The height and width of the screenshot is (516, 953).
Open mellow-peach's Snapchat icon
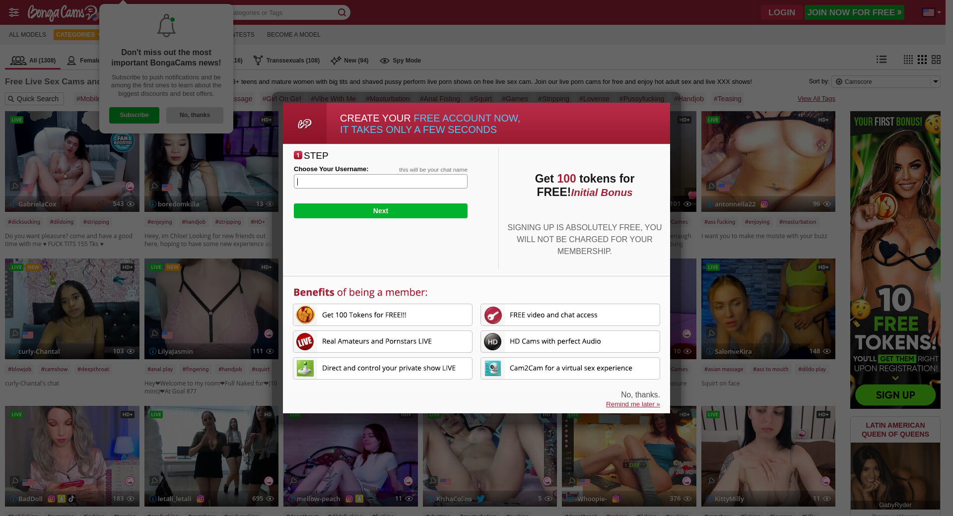(x=359, y=499)
